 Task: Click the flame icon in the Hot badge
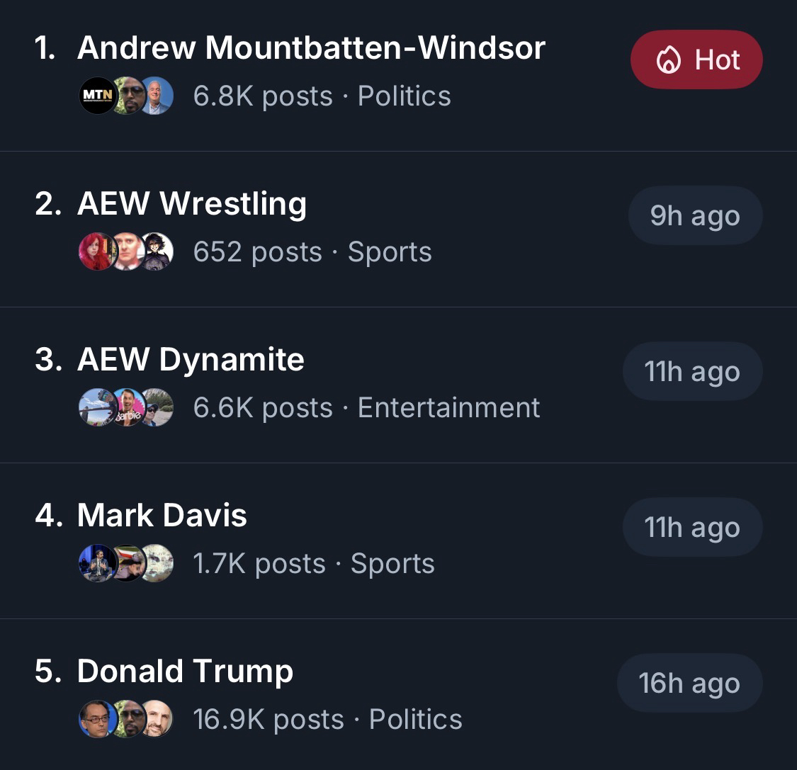(668, 60)
